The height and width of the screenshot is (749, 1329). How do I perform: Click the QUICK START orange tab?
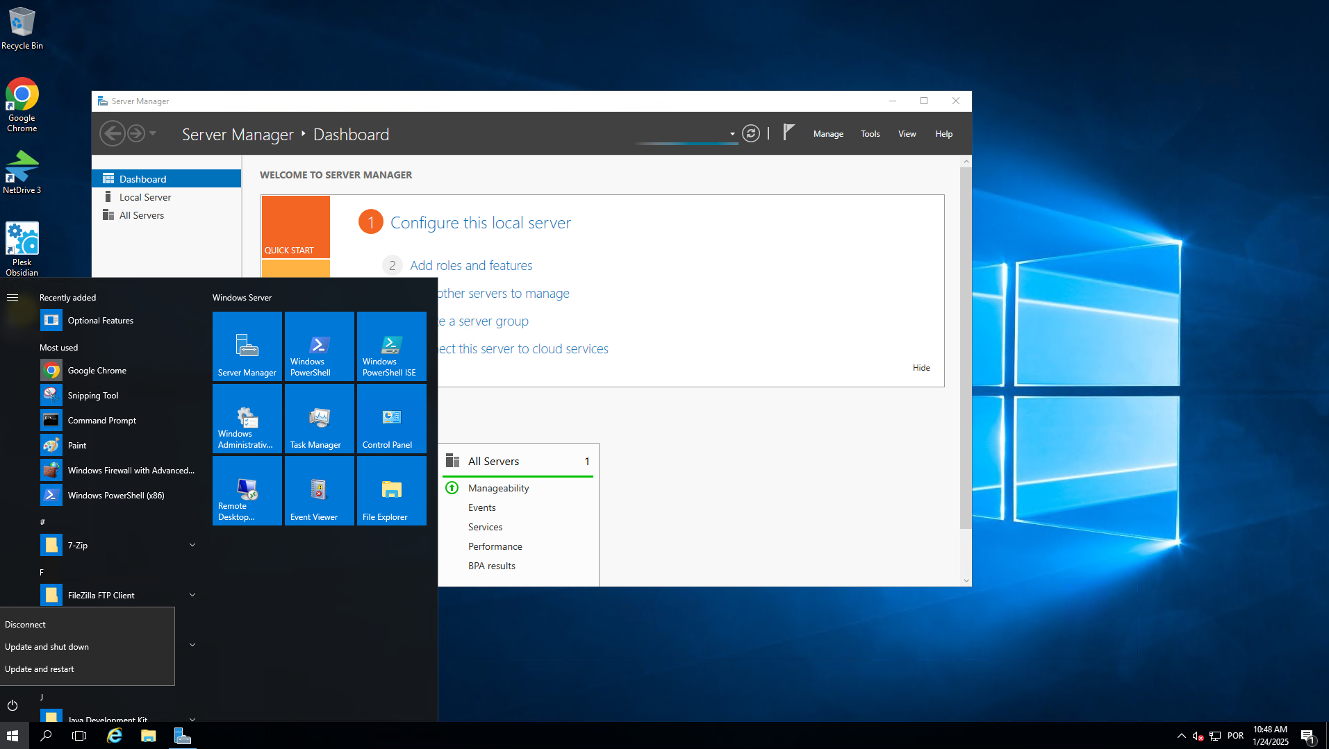click(x=295, y=227)
